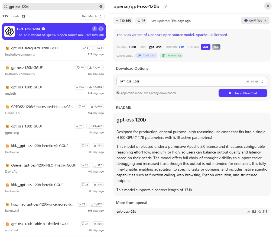273x237 pixels.
Task: Open the Staff Pick link
Action: tap(255, 21)
